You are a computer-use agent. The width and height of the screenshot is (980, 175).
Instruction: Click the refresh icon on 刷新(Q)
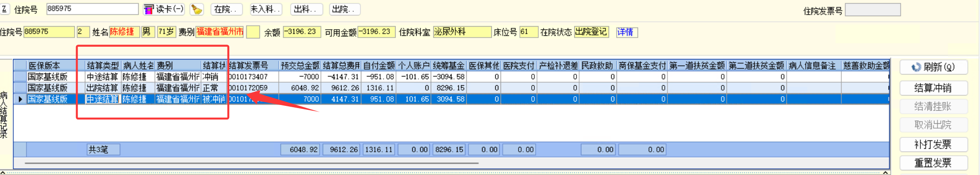(x=916, y=67)
